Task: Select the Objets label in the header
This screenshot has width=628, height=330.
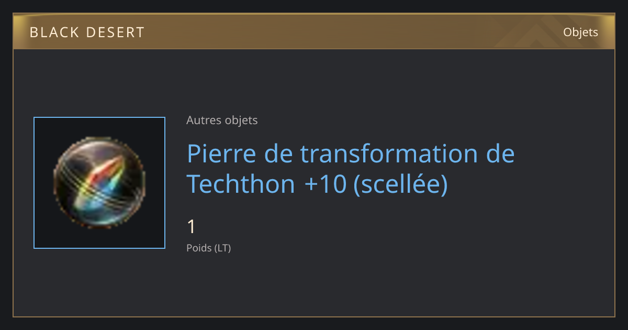Action: click(x=580, y=32)
